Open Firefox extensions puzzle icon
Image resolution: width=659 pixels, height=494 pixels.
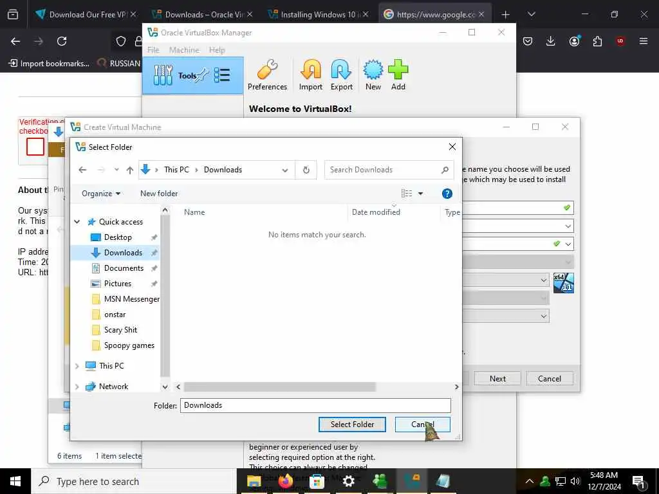[597, 41]
